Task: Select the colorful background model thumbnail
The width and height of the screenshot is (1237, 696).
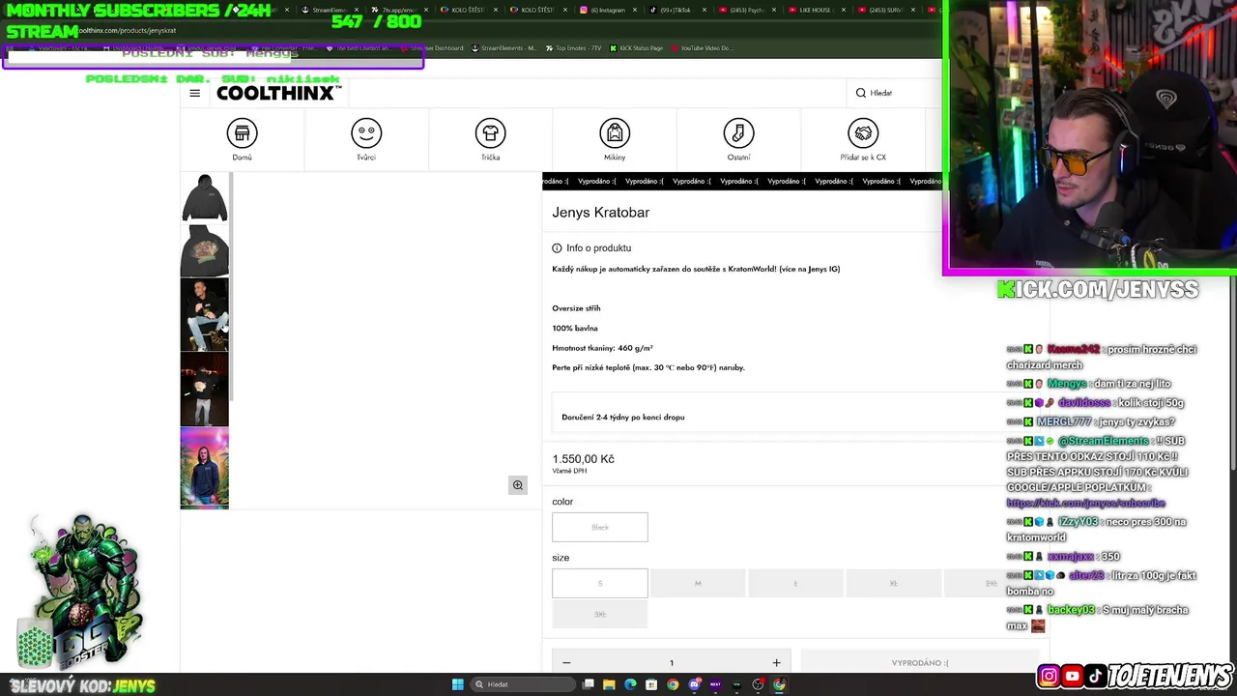Action: click(x=205, y=468)
